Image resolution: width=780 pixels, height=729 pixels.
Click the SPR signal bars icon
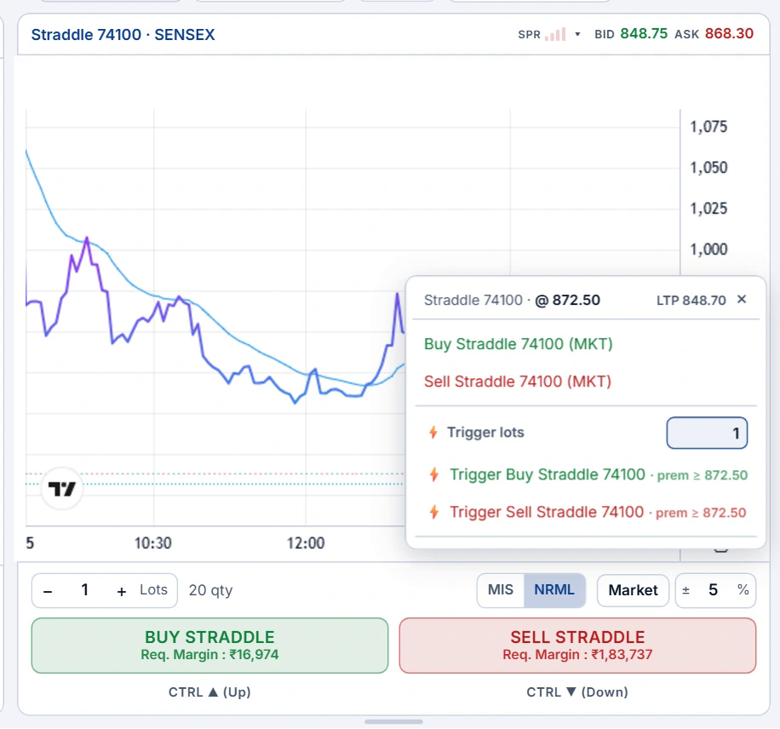556,34
